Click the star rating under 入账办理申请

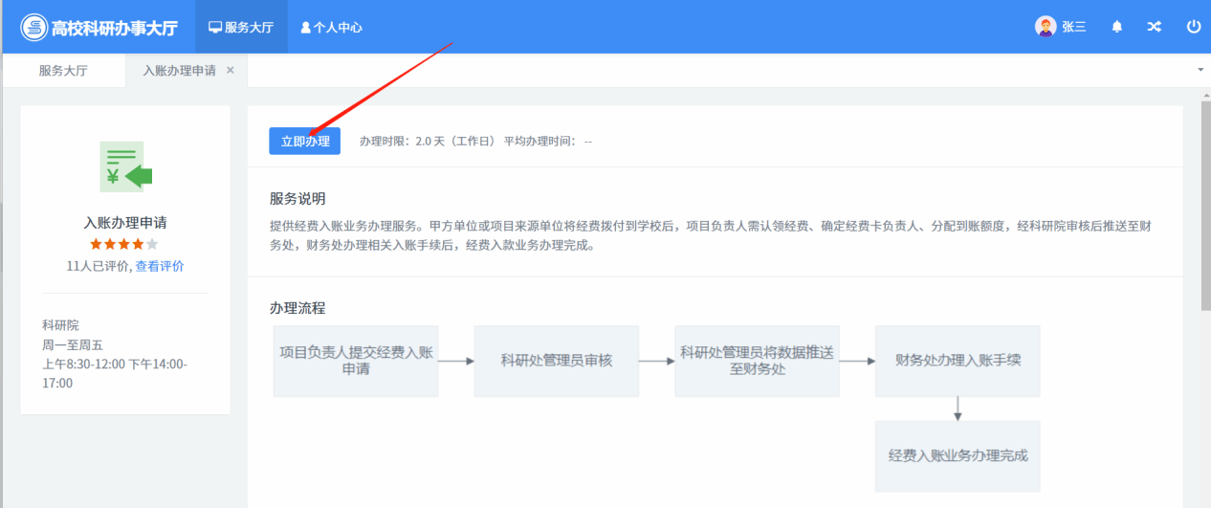(x=124, y=245)
